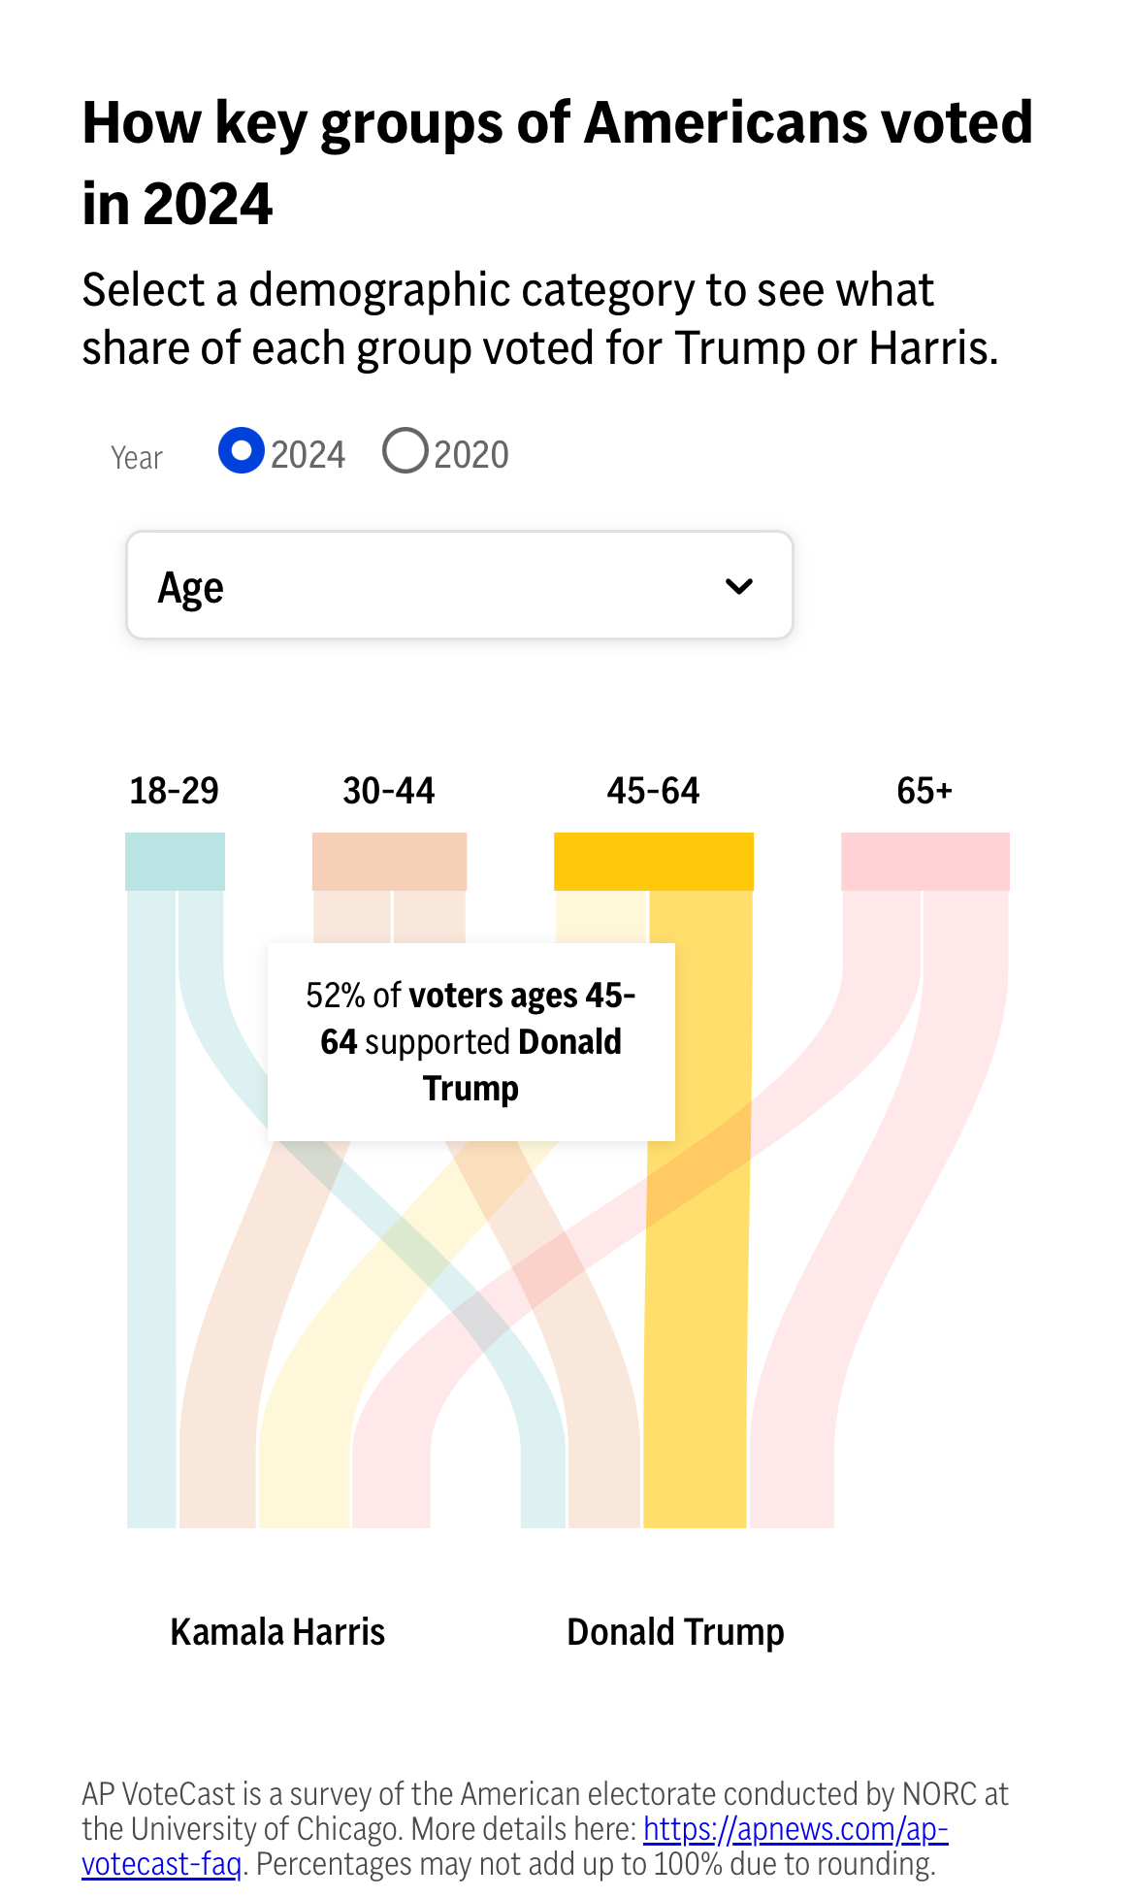
Task: Select the 2024 year radio button
Action: coord(242,451)
